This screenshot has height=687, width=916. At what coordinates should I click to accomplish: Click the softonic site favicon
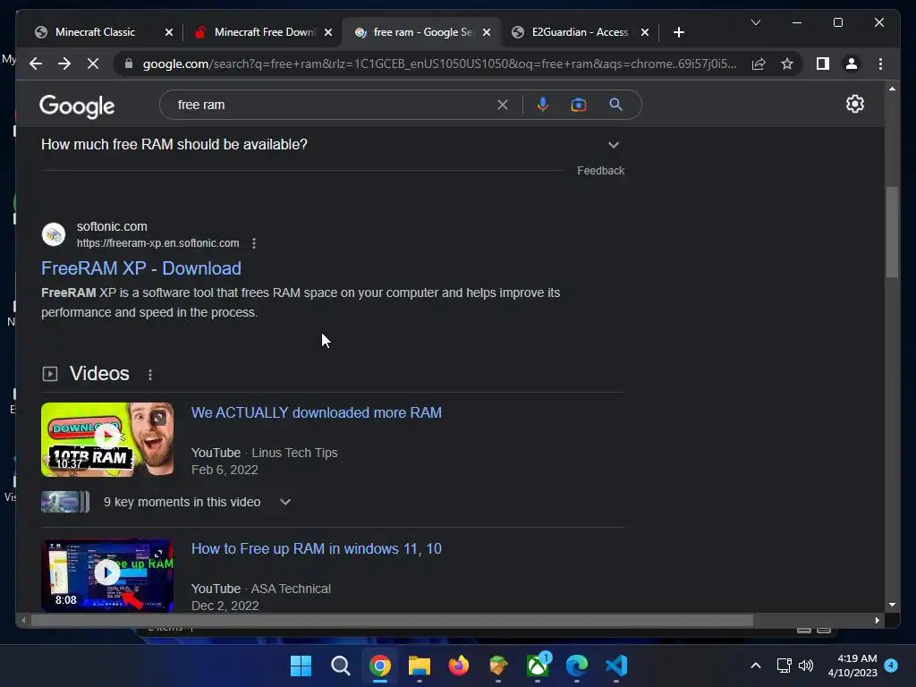pos(54,235)
